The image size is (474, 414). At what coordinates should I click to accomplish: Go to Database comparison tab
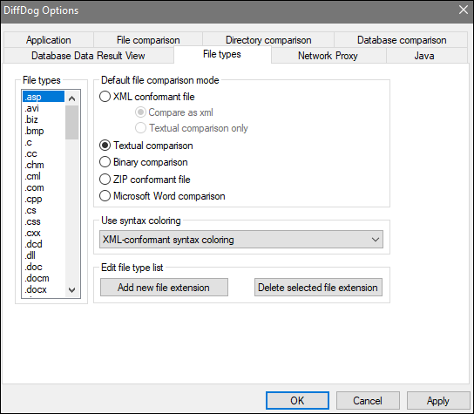[x=402, y=40]
